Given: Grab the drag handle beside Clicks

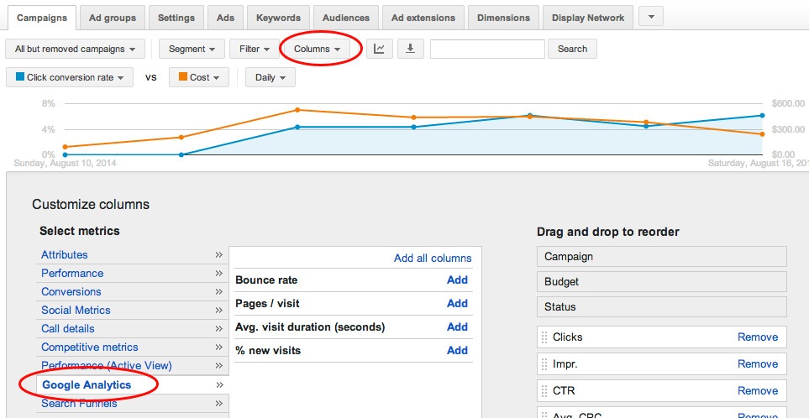Looking at the screenshot, I should (x=544, y=337).
